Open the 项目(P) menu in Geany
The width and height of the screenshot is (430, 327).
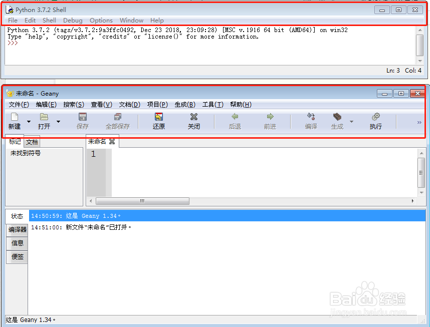click(x=157, y=105)
